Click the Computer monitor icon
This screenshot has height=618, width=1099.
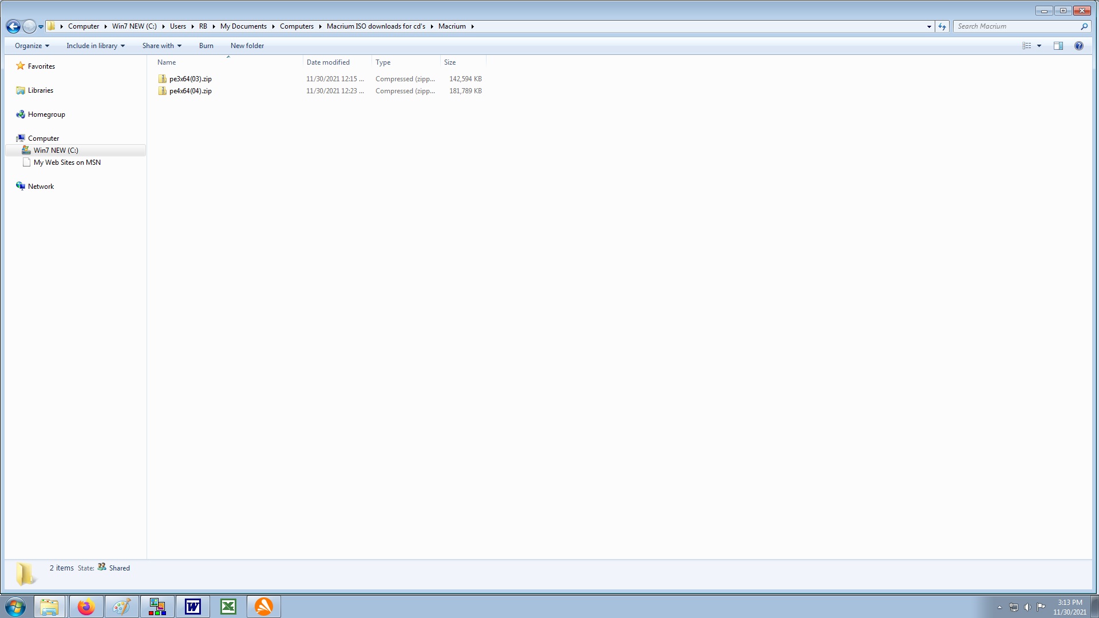(21, 138)
